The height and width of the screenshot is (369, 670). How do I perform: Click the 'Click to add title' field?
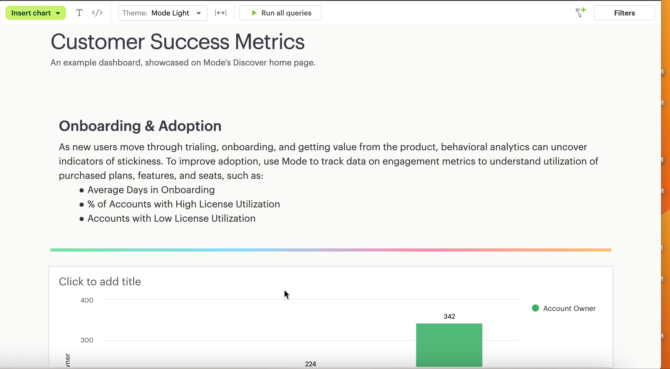[x=100, y=282]
